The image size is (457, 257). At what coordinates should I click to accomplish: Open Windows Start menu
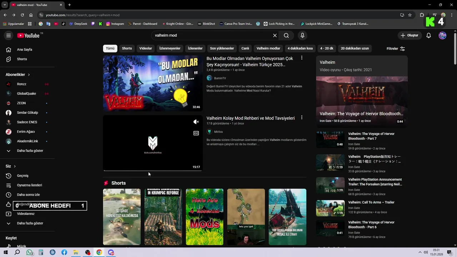6,252
